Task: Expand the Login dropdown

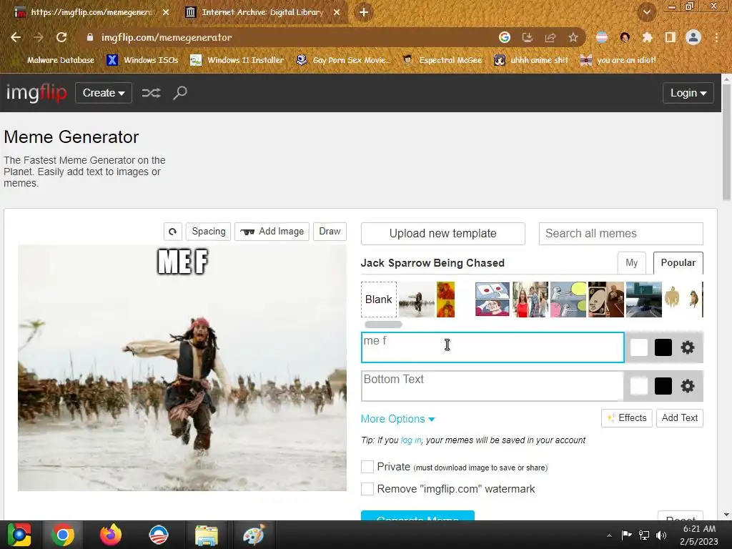Action: [x=688, y=93]
